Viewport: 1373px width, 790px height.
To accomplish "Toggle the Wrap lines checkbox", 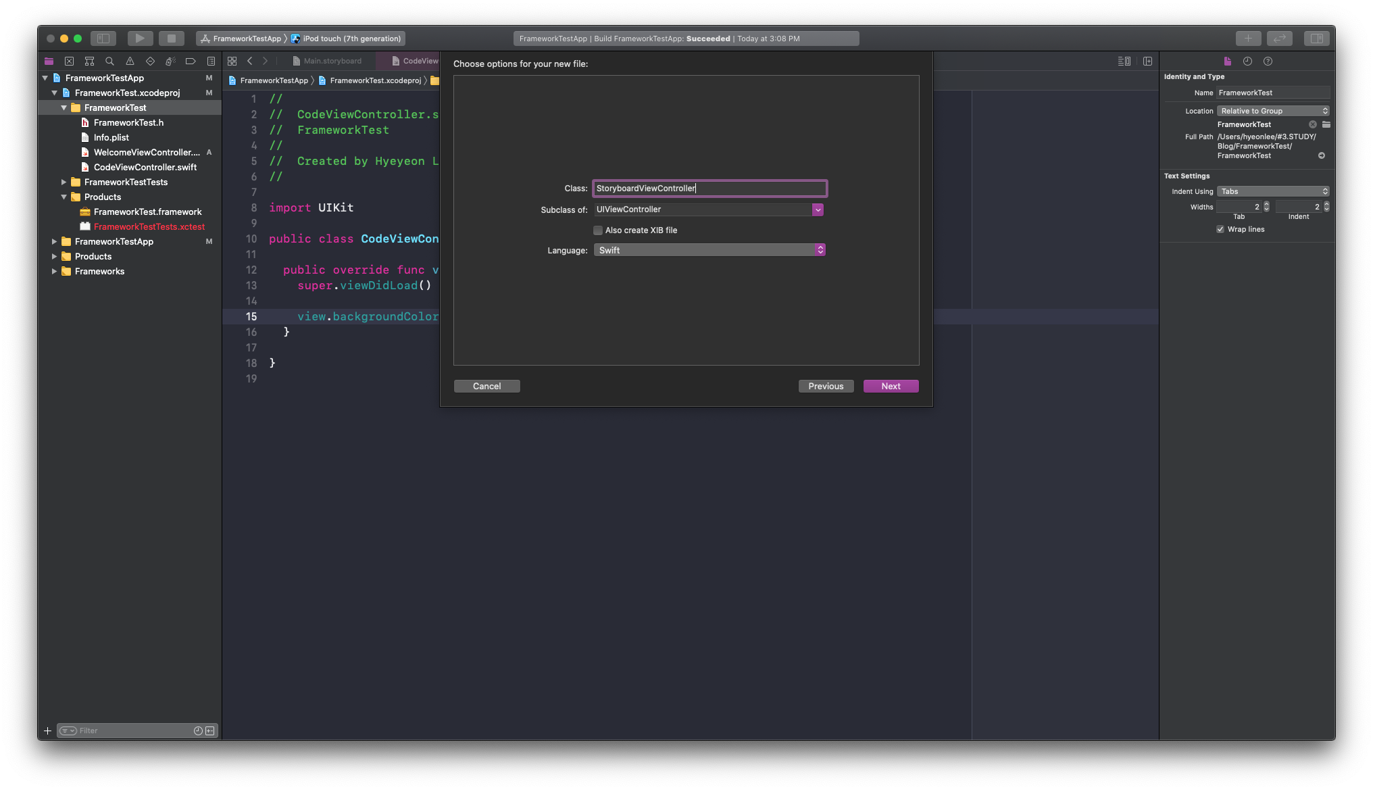I will tap(1220, 229).
